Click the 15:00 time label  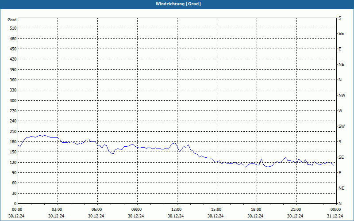[x=217, y=210]
